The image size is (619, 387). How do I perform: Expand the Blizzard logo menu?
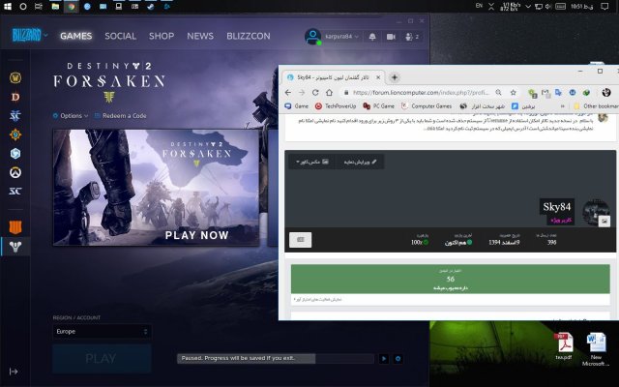click(30, 36)
